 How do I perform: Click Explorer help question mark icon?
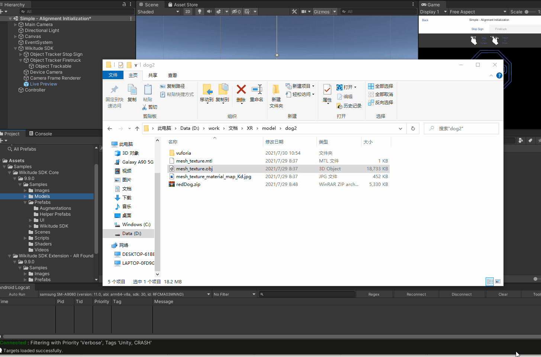tap(499, 75)
